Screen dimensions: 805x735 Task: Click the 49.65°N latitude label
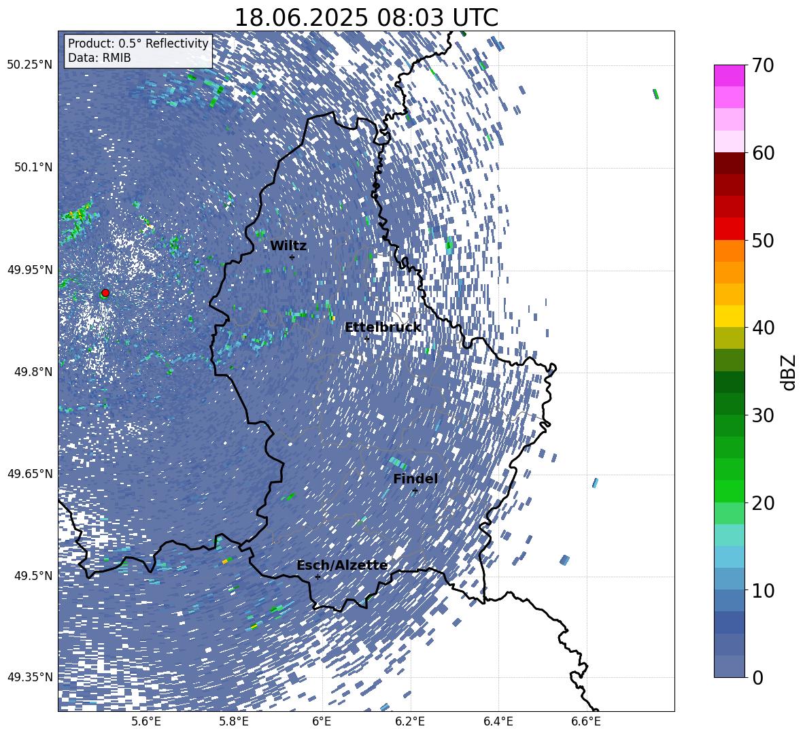(x=30, y=474)
